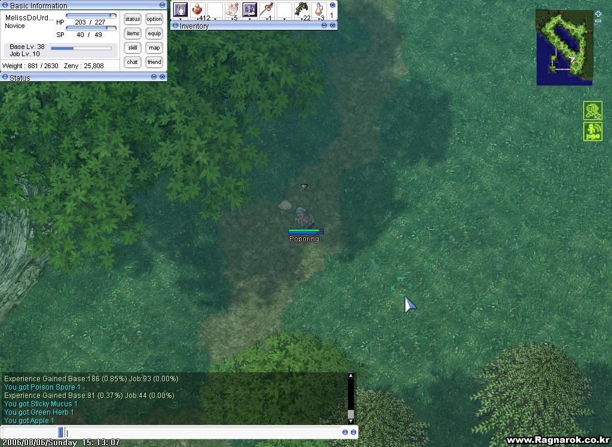612x447 pixels.
Task: Click the "You got Apple 1" chat line
Action: coord(29,421)
